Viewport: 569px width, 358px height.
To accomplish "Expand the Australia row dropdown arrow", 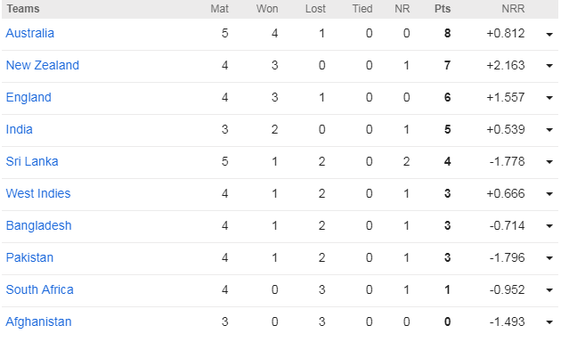I will (x=550, y=34).
